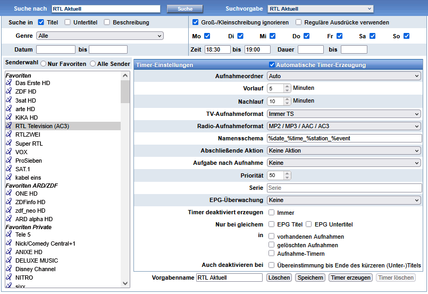Click the Nachlauf minutes spinner
This screenshot has height=294, width=428.
point(279,101)
